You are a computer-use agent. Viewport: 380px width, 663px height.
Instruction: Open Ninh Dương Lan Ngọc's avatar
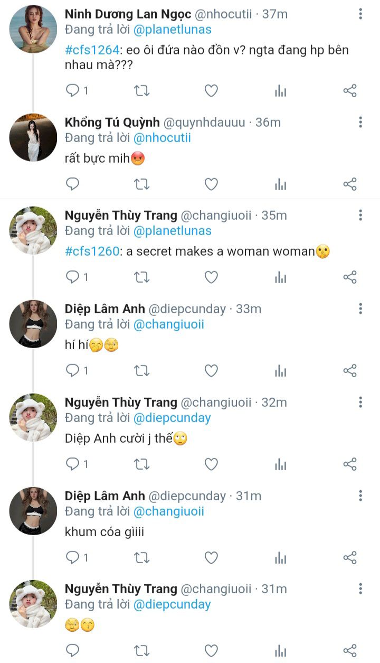33,30
